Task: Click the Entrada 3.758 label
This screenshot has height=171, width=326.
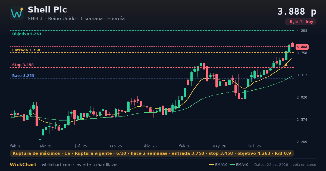Action: tap(26, 50)
